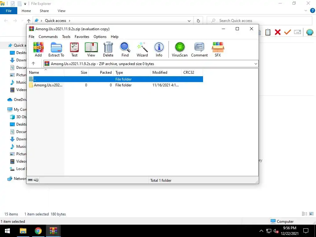Open the Commands menu
The height and width of the screenshot is (237, 316).
click(x=48, y=37)
